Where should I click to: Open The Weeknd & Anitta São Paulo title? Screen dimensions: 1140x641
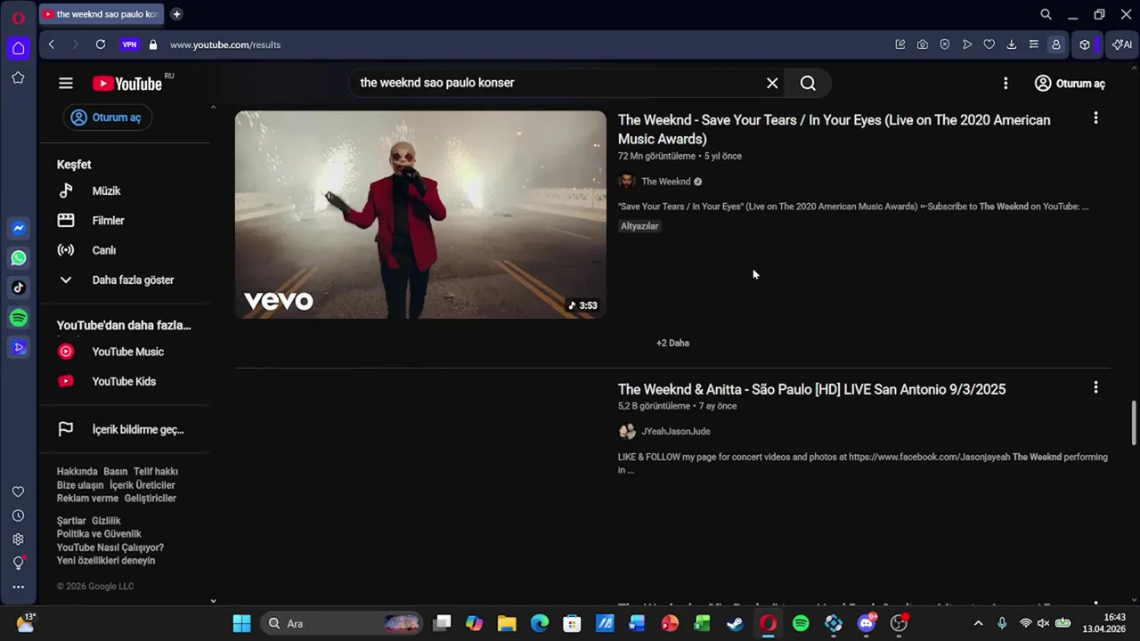coord(811,389)
